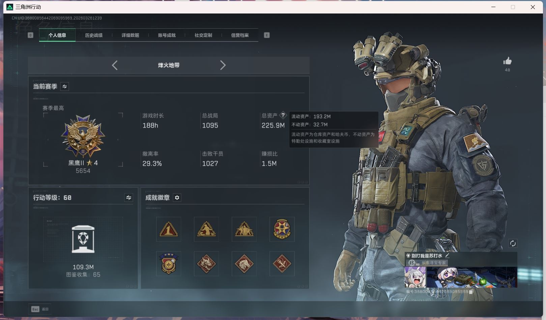
Task: Click the total assets question mark icon
Action: (283, 115)
